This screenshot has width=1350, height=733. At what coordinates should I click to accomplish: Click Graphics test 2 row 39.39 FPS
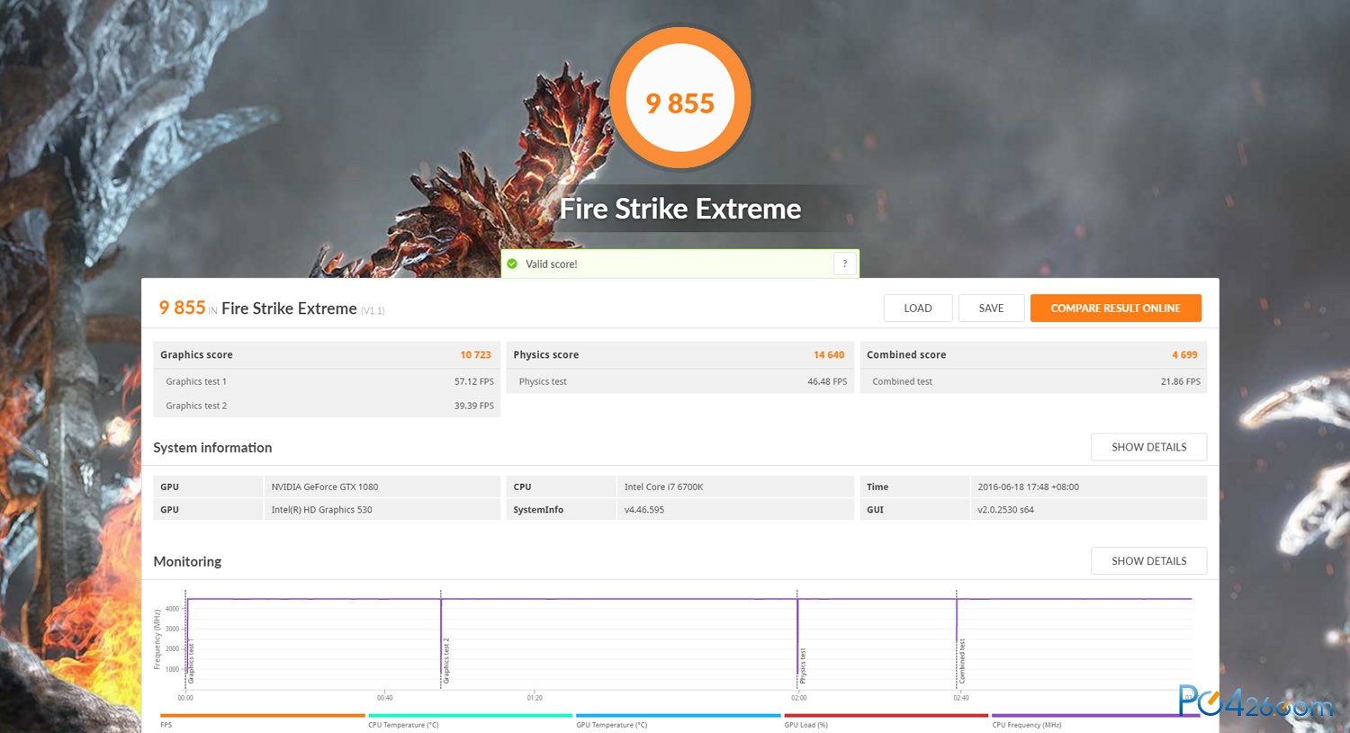327,406
